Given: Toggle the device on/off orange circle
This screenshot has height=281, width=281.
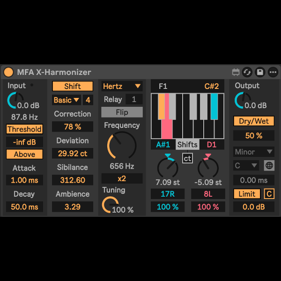Looking at the screenshot, I should click(x=8, y=72).
